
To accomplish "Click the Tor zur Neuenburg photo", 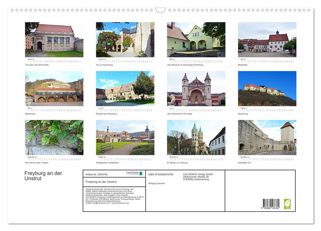I will 125,40.
